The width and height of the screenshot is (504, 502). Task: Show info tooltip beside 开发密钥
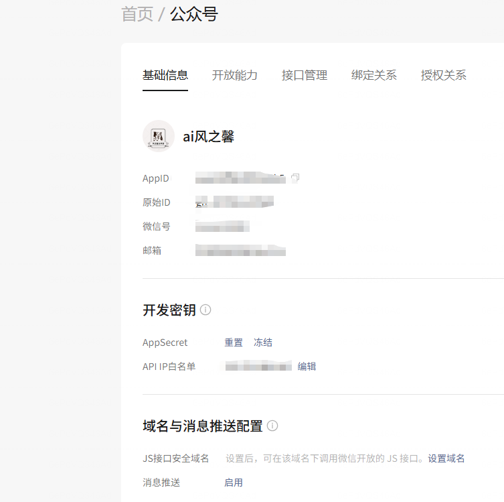coord(205,310)
